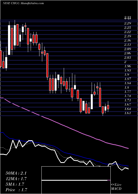Click the 1.8 price axis label
Screen dimensions: 138x194
tap(127, 88)
